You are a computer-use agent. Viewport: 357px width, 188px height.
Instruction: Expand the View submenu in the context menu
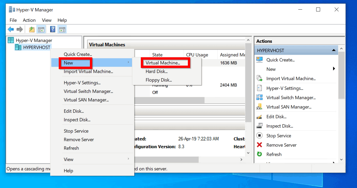click(x=128, y=159)
